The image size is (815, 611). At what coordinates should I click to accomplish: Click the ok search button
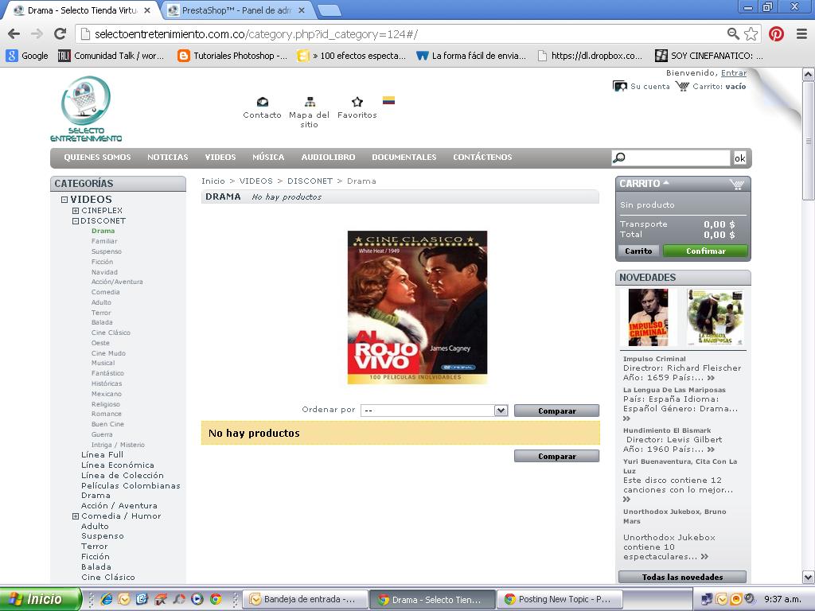[739, 158]
